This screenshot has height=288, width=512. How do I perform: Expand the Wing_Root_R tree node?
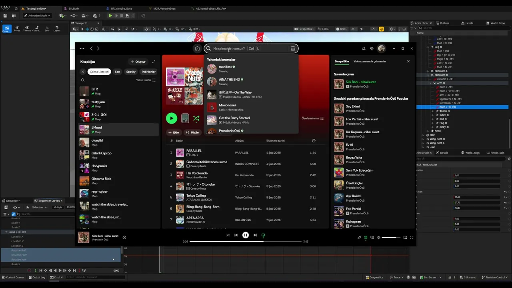(423, 139)
